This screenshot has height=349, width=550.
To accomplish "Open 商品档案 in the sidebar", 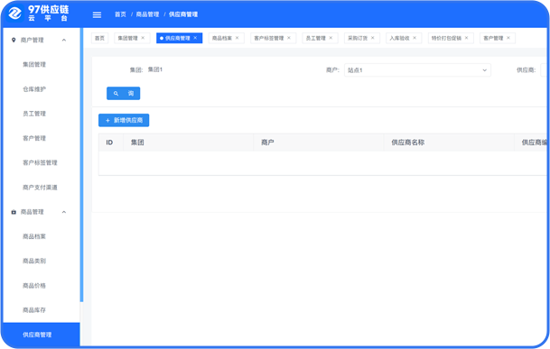I will pyautogui.click(x=34, y=236).
